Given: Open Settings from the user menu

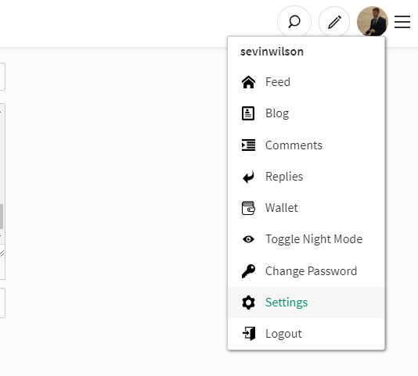Looking at the screenshot, I should pyautogui.click(x=306, y=303).
